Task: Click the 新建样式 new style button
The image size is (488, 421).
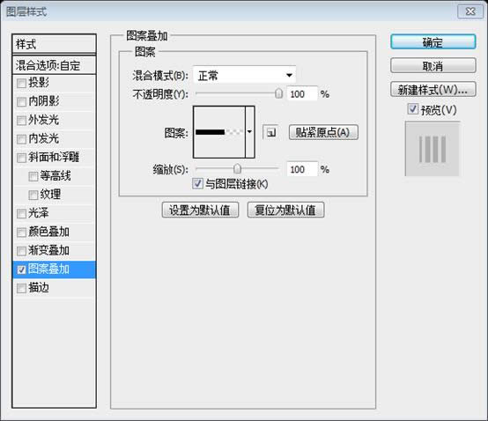Action: [x=433, y=90]
